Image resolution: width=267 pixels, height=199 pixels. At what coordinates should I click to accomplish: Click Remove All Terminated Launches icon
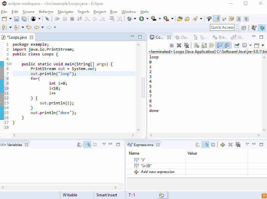tap(187, 45)
